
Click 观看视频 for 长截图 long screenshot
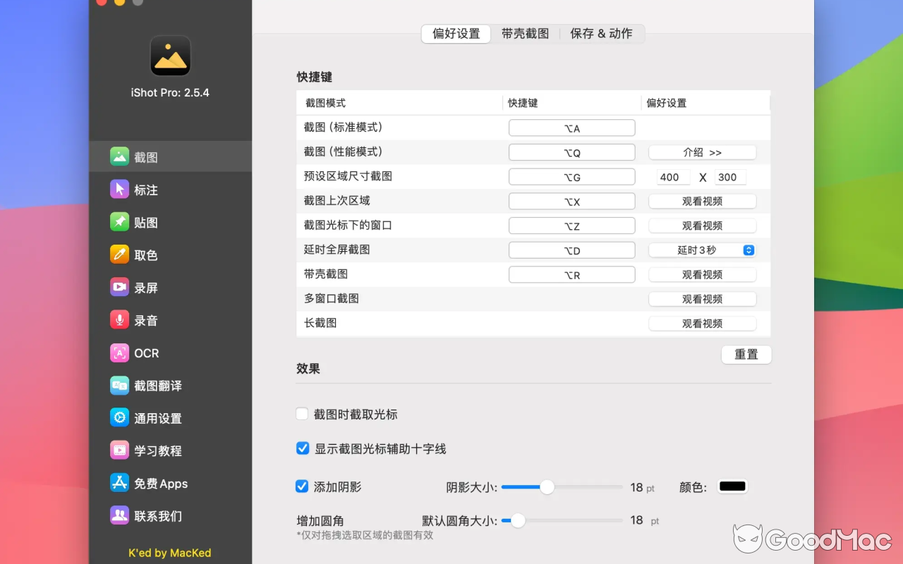(x=702, y=323)
